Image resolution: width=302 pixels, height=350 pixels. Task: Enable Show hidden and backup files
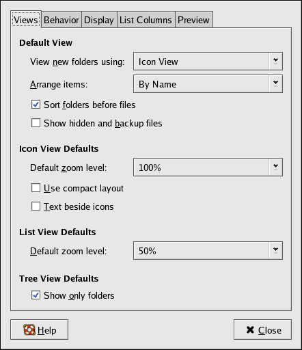(36, 123)
